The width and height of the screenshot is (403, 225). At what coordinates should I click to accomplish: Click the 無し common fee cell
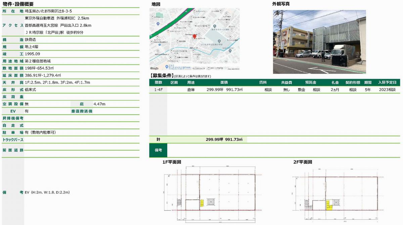click(x=286, y=90)
